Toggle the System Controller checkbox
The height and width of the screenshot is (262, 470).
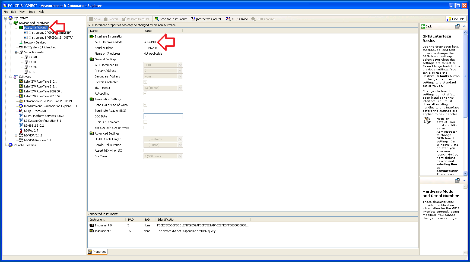click(x=145, y=82)
